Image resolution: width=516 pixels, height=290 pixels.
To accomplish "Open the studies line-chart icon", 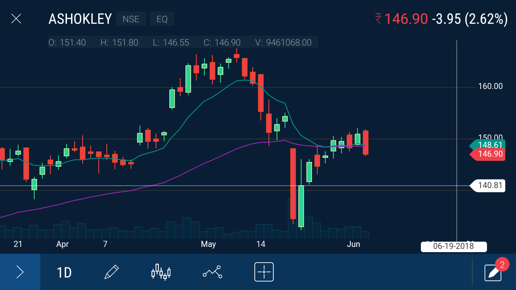I will [x=213, y=272].
